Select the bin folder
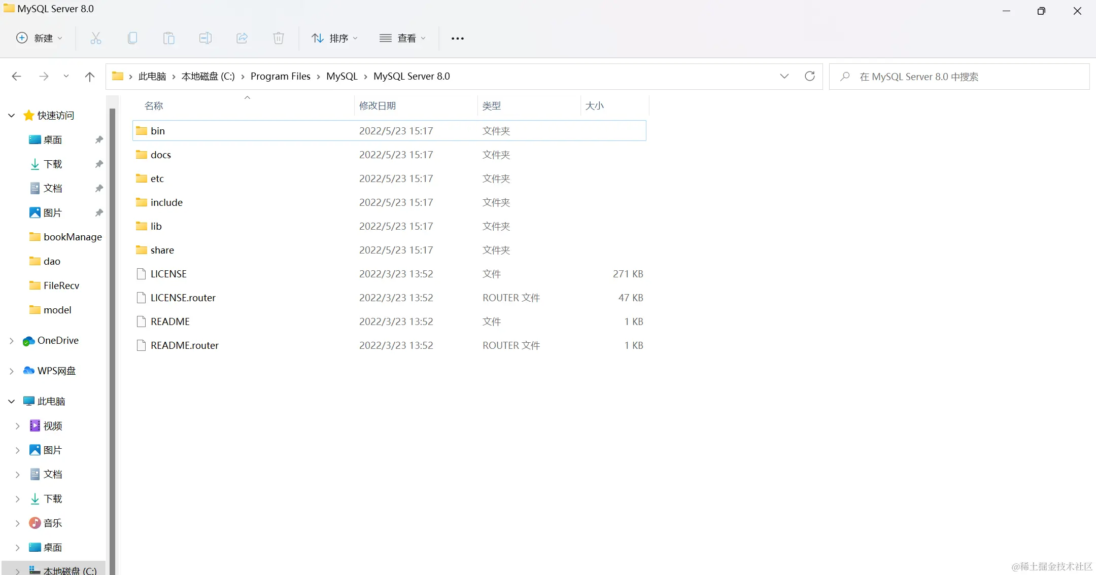The width and height of the screenshot is (1096, 575). click(158, 131)
